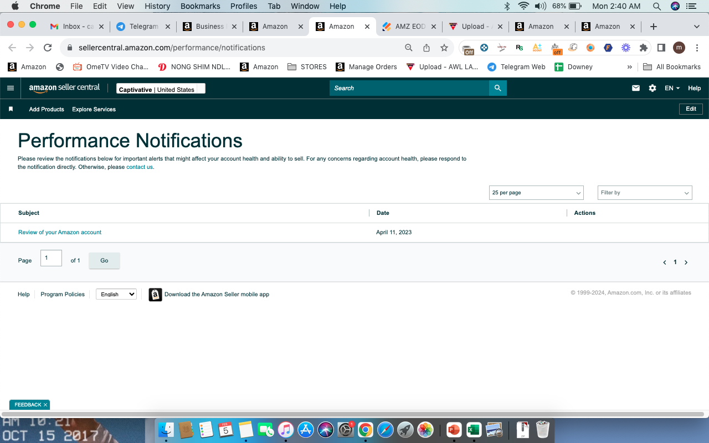Click Download the Amazon Seller mobile app
This screenshot has height=443, width=709.
(x=217, y=295)
